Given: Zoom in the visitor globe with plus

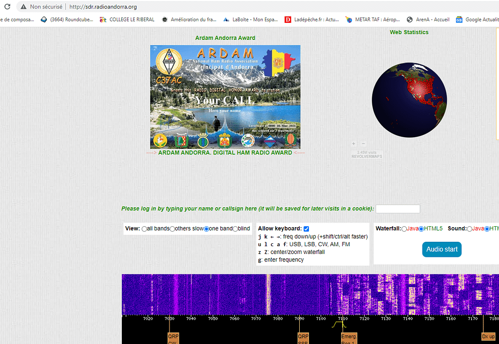Looking at the screenshot, I should [x=354, y=144].
